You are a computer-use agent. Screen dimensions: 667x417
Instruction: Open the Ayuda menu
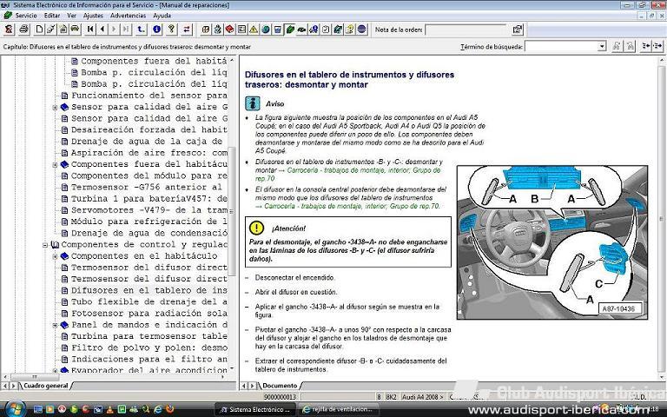162,16
